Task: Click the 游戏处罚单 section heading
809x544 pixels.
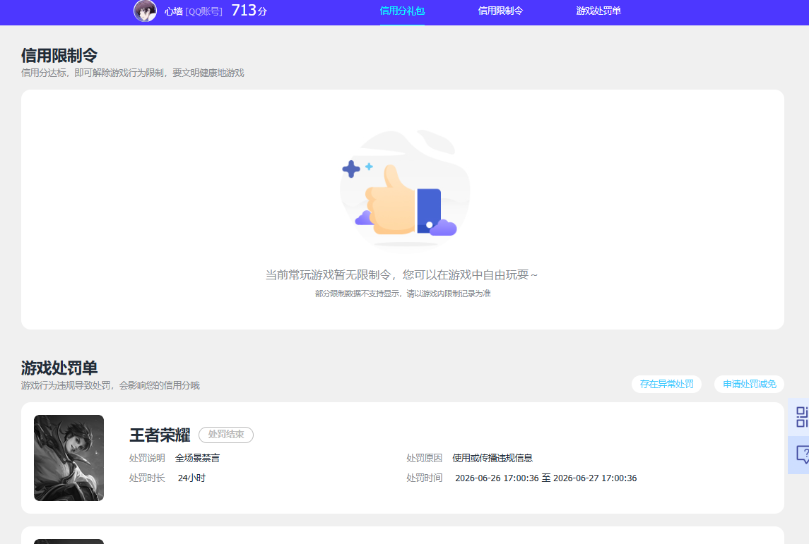Action: pos(59,368)
